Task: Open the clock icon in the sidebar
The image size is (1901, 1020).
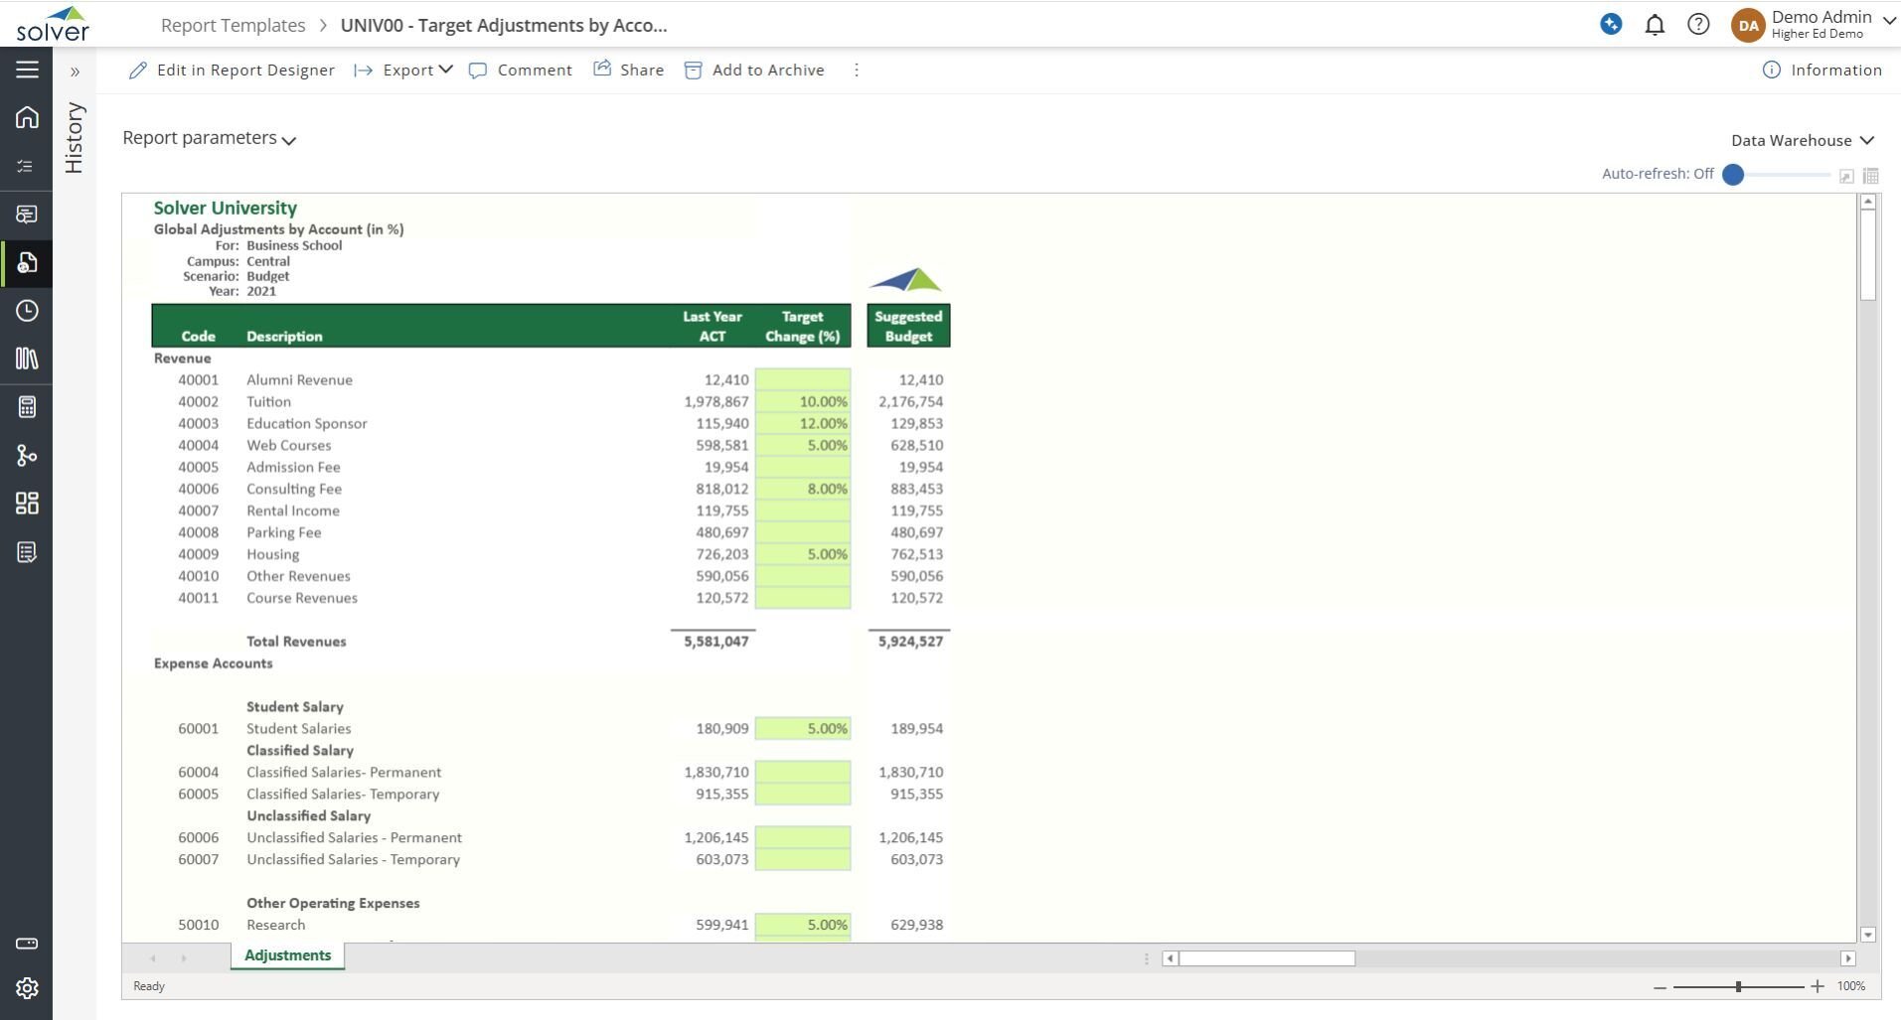Action: point(27,311)
